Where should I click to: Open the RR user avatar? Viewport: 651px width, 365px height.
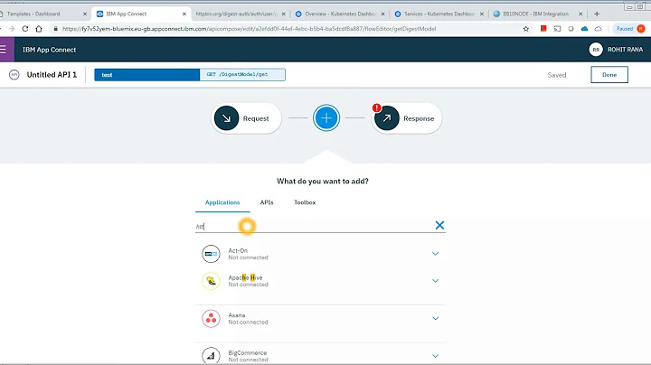pyautogui.click(x=596, y=50)
